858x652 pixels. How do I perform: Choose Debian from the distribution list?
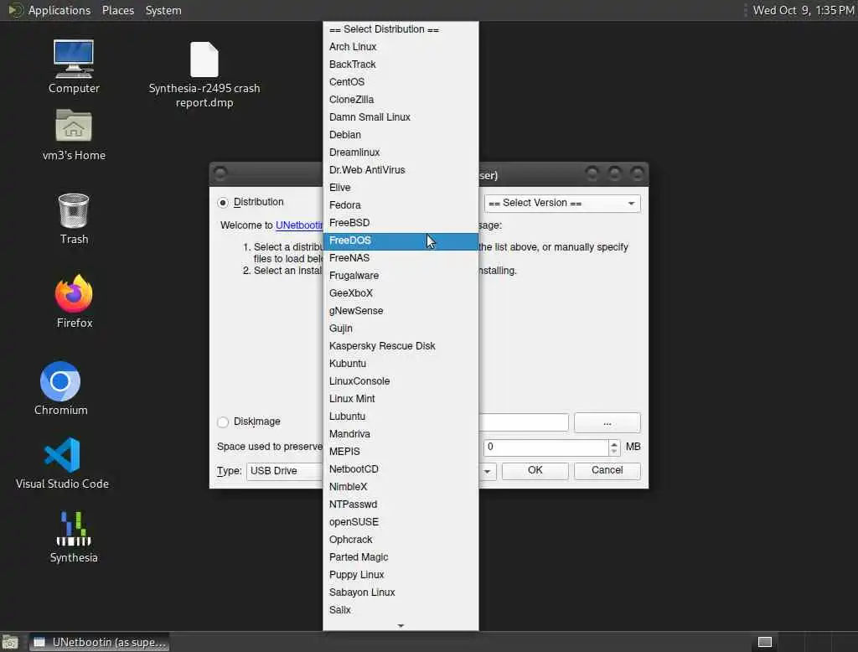coord(401,135)
